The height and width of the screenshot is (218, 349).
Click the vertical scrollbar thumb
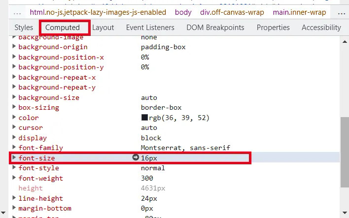click(x=344, y=153)
